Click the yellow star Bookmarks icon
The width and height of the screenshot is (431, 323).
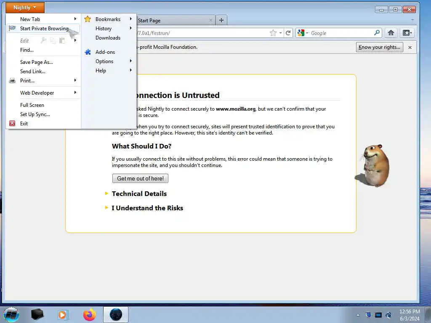coord(88,19)
